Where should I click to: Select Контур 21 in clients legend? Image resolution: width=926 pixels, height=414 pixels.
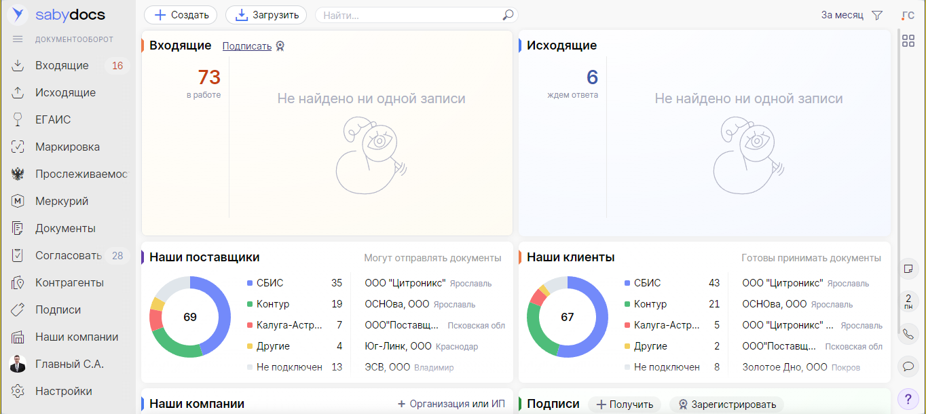click(672, 304)
